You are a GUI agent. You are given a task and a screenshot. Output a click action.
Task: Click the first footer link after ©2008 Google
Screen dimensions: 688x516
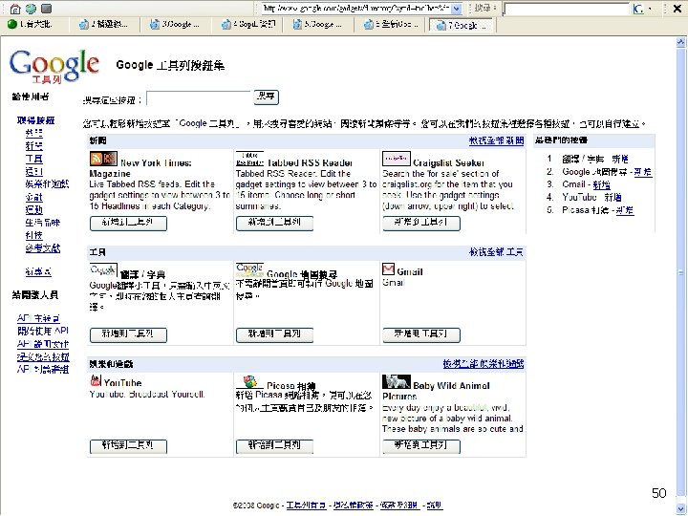click(306, 505)
